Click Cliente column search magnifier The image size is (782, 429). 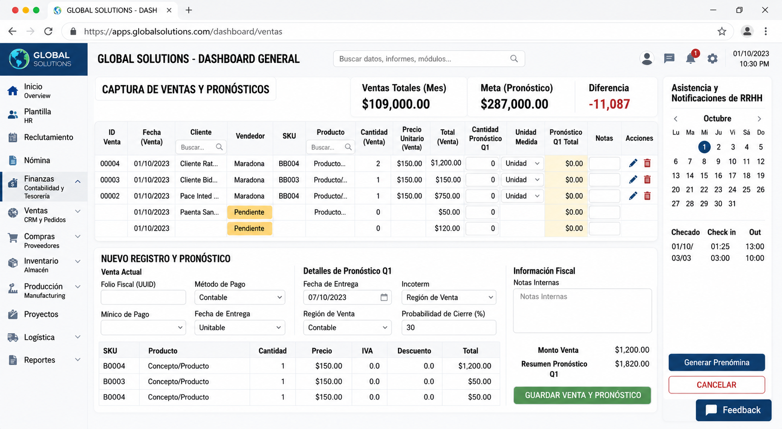219,147
